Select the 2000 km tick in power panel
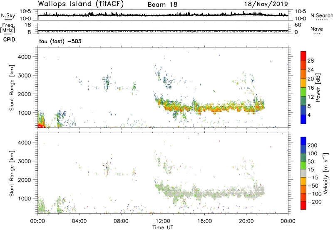The height and width of the screenshot is (230, 333). pos(25,94)
